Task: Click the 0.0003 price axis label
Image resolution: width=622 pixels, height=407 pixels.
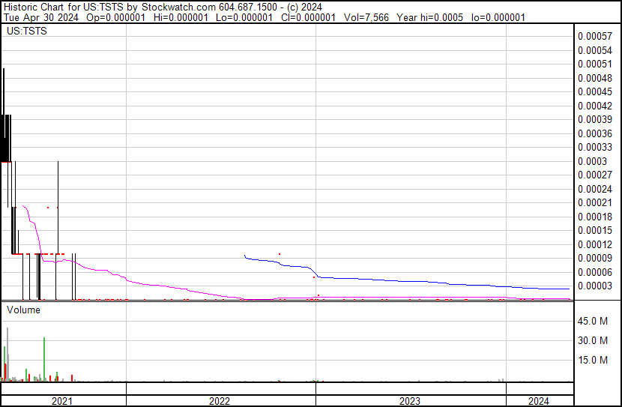Action: coord(592,161)
